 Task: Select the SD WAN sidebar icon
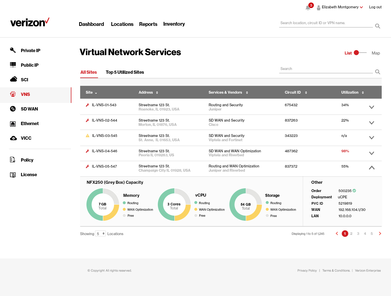coord(13,109)
